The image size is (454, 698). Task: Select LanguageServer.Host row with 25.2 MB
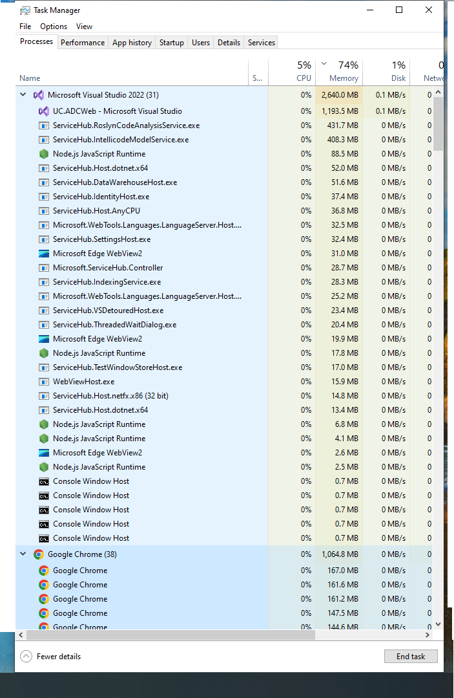pos(224,296)
